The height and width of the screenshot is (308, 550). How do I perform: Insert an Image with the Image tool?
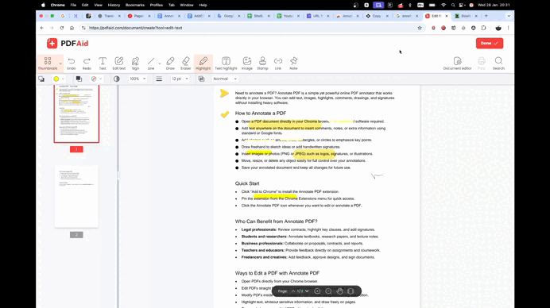click(247, 64)
